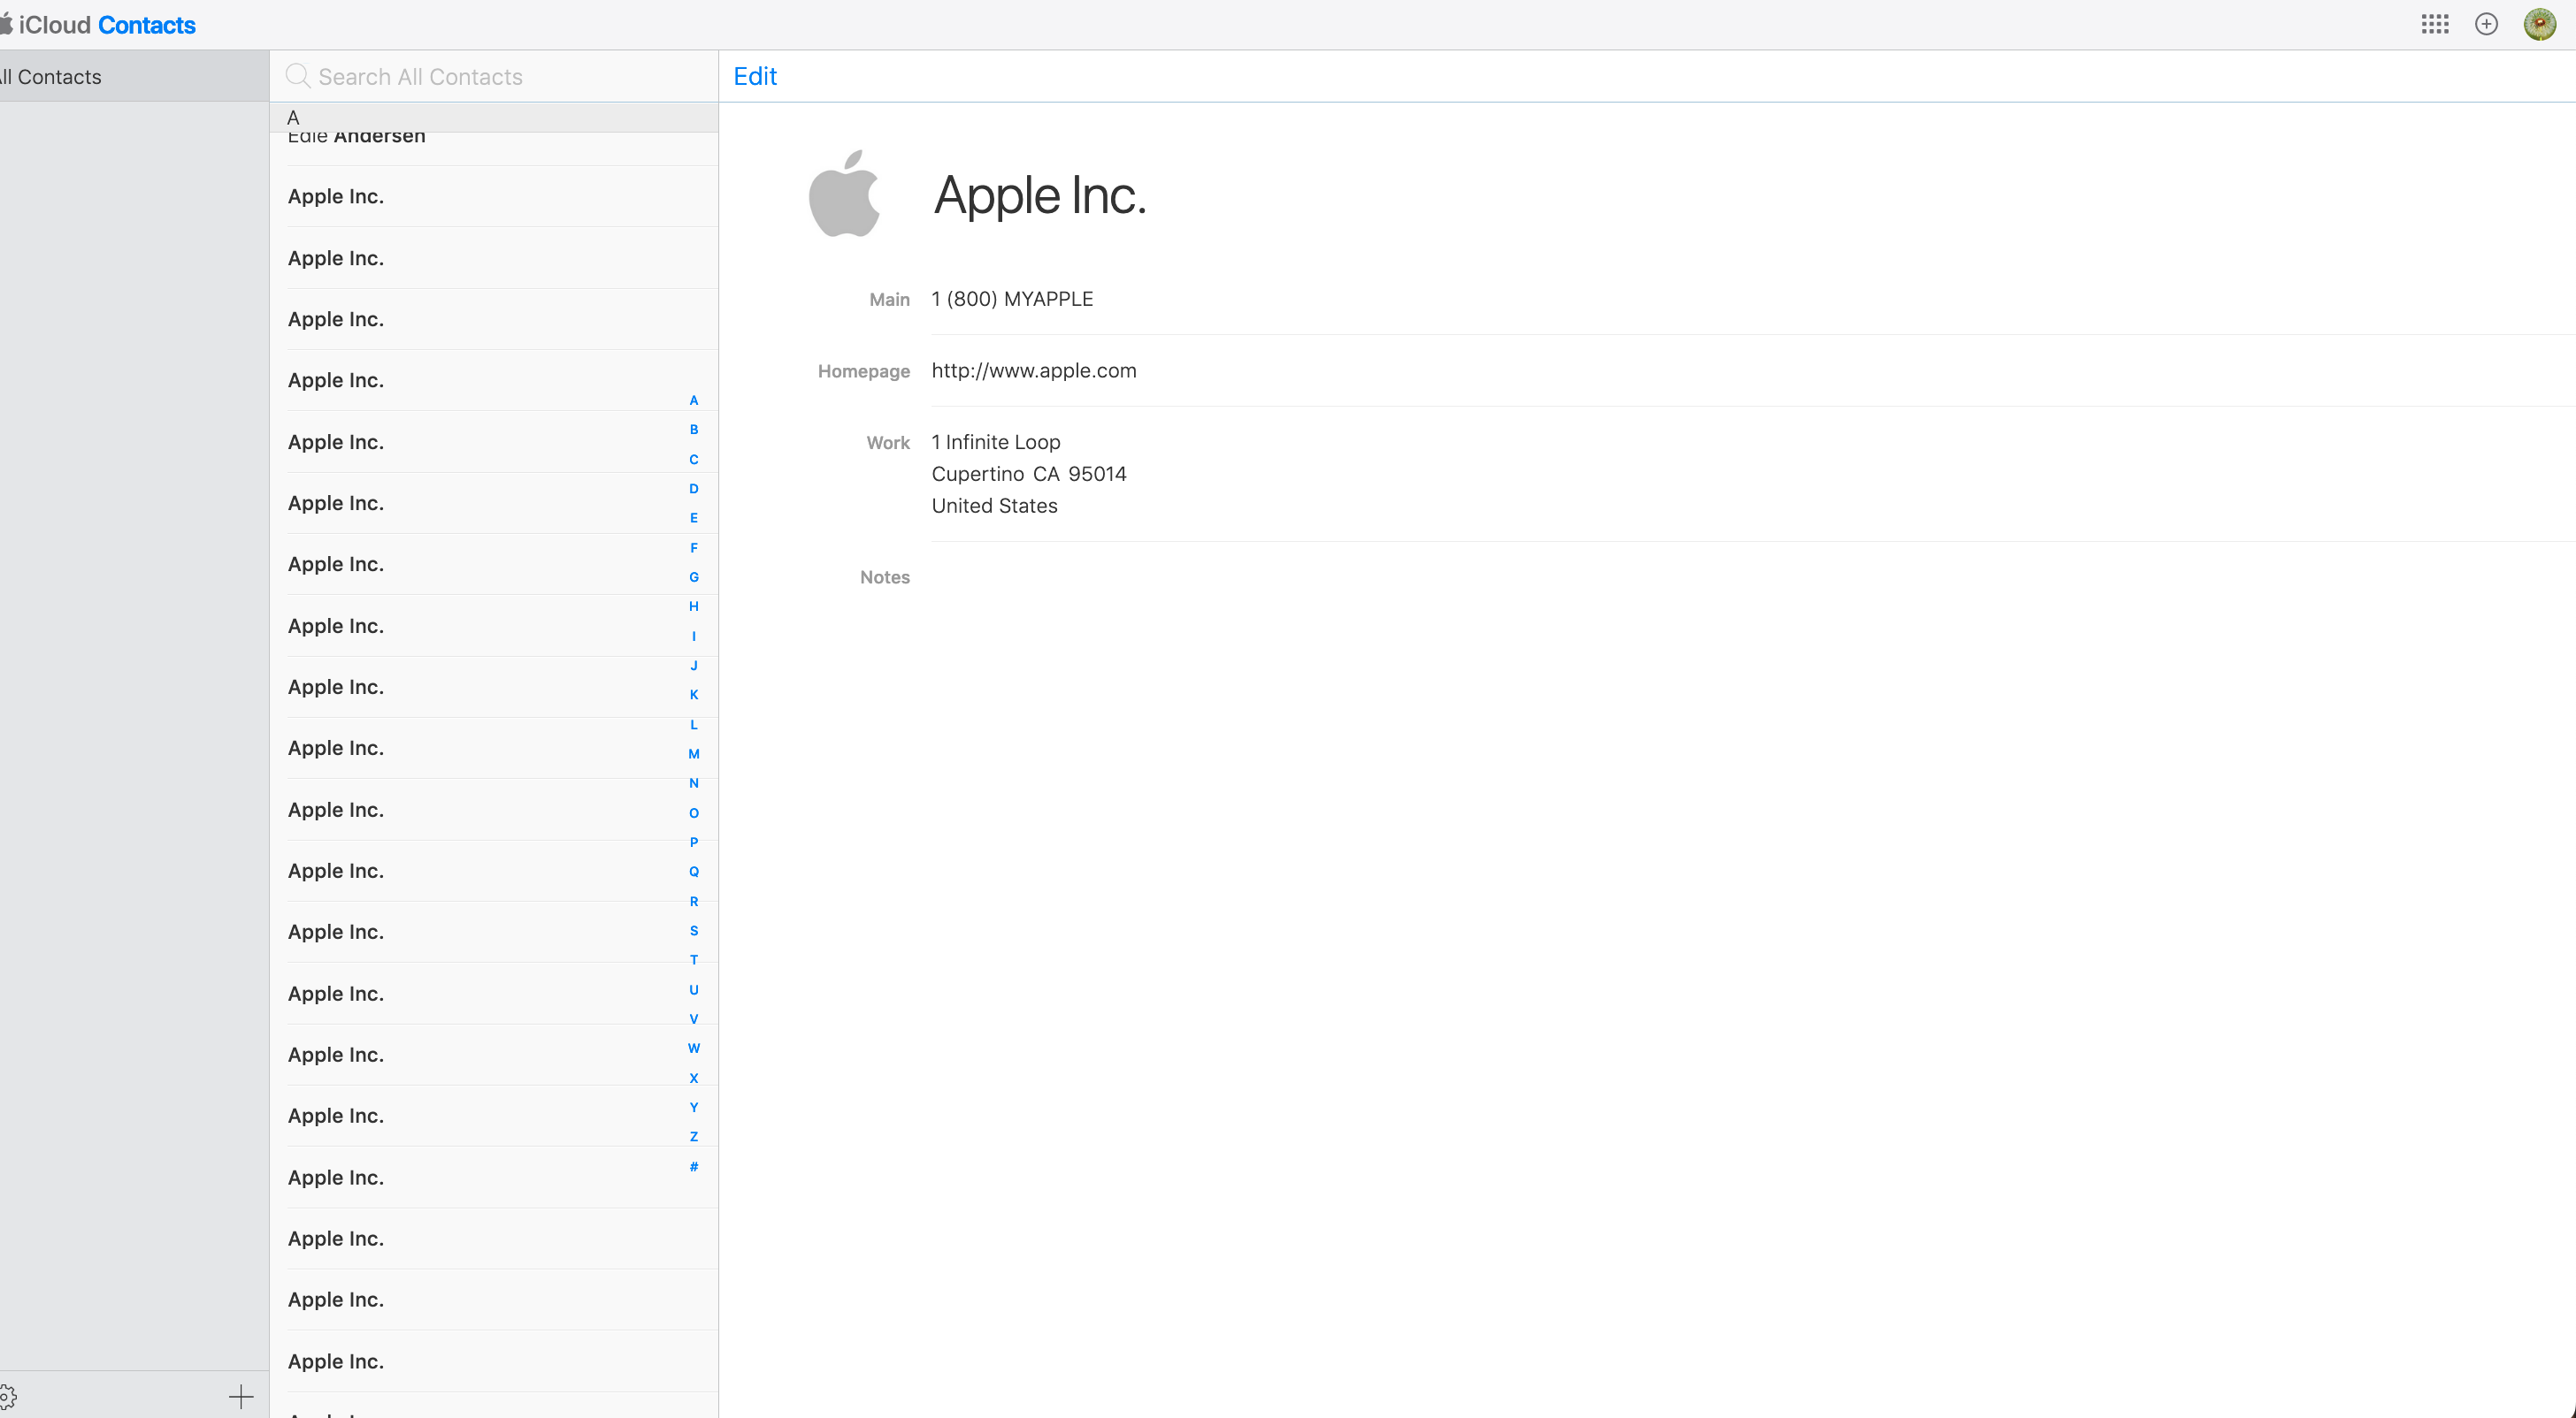Viewport: 2576px width, 1418px height.
Task: Jump to letter X in index
Action: 694,1079
